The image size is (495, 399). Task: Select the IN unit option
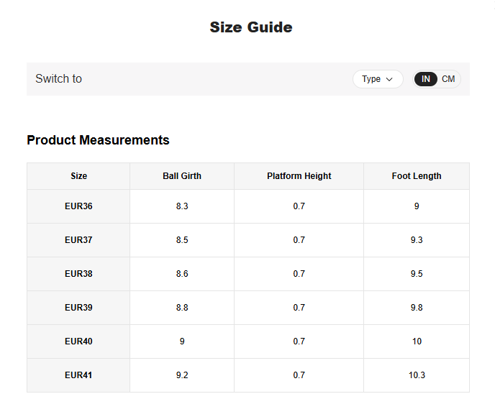[x=426, y=79]
